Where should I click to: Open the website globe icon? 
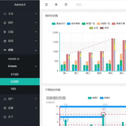56,5
